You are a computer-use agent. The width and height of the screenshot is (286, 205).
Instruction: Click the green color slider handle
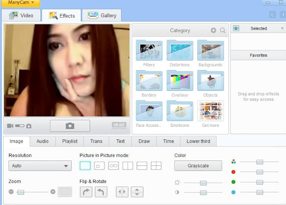tap(259, 182)
